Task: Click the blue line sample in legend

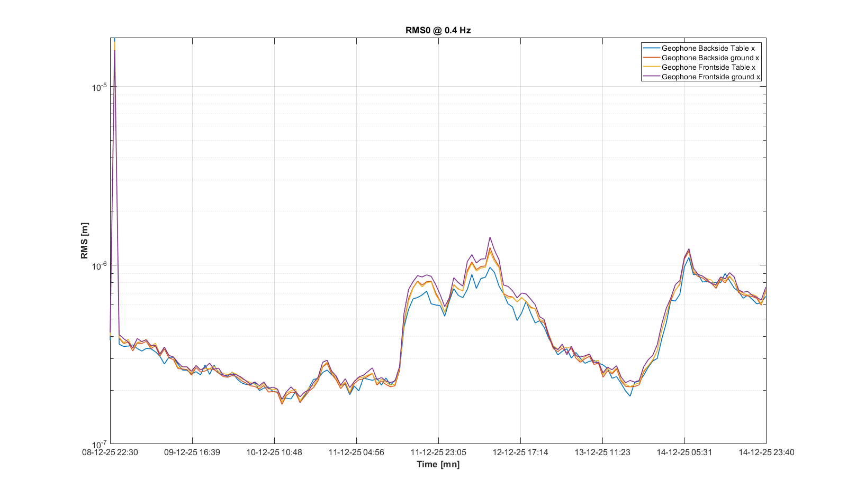Action: (x=651, y=48)
